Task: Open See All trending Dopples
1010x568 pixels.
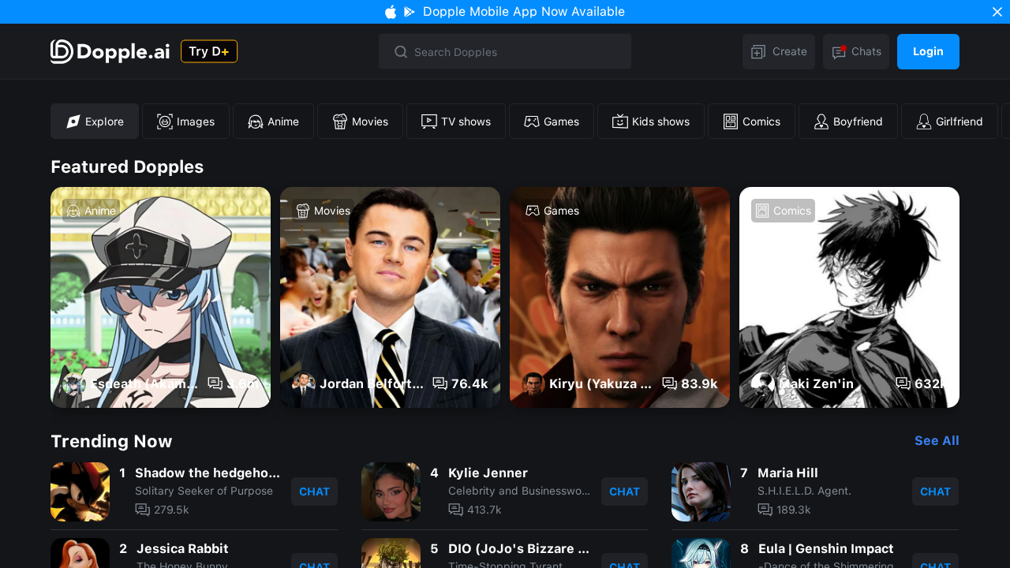Action: coord(937,441)
